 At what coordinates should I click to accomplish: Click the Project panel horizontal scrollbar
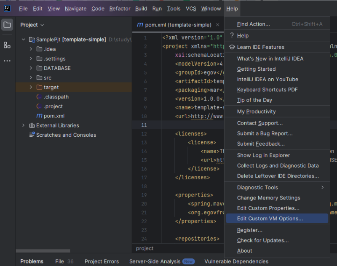43,251
